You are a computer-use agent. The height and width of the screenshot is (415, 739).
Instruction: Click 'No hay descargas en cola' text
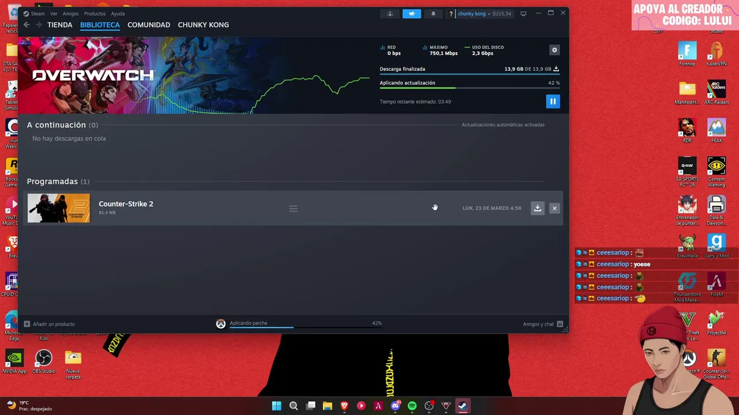click(69, 138)
